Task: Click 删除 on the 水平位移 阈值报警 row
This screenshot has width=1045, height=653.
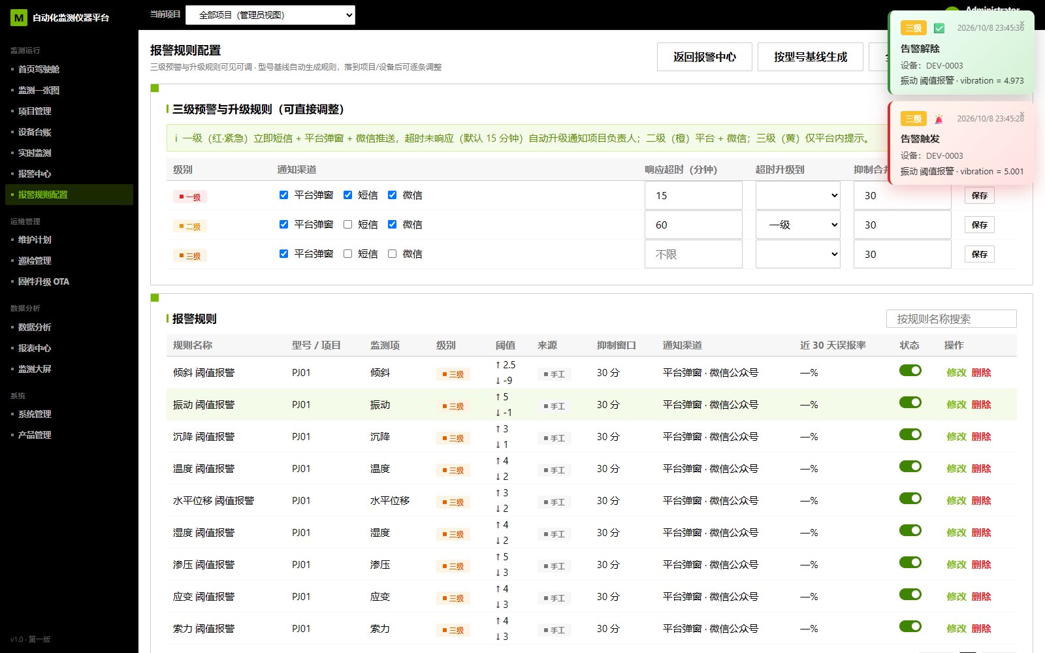Action: 982,501
